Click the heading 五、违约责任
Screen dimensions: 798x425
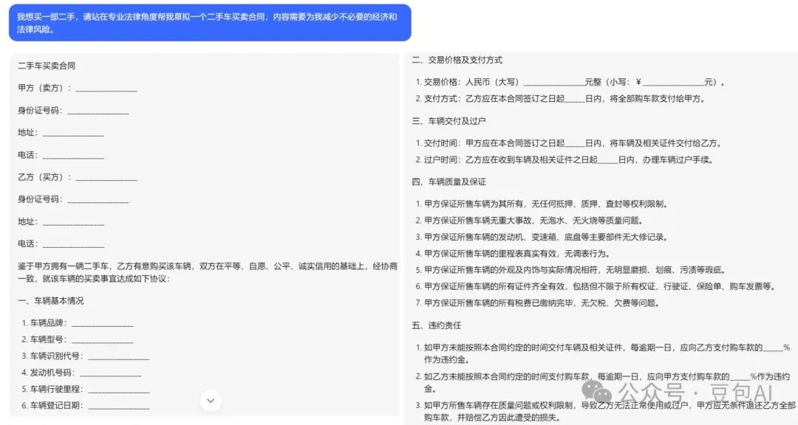pyautogui.click(x=437, y=325)
